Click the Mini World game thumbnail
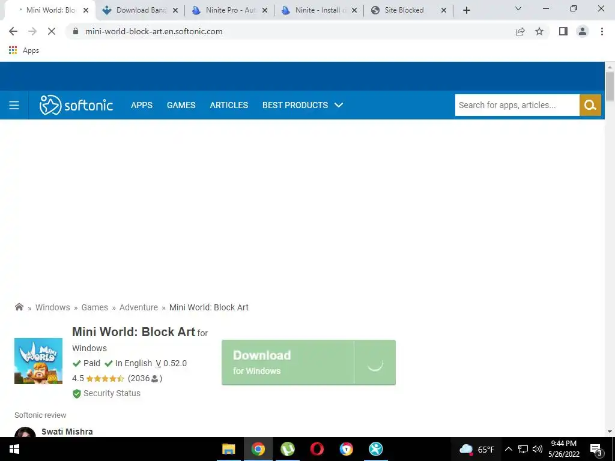This screenshot has height=461, width=615. 38,361
